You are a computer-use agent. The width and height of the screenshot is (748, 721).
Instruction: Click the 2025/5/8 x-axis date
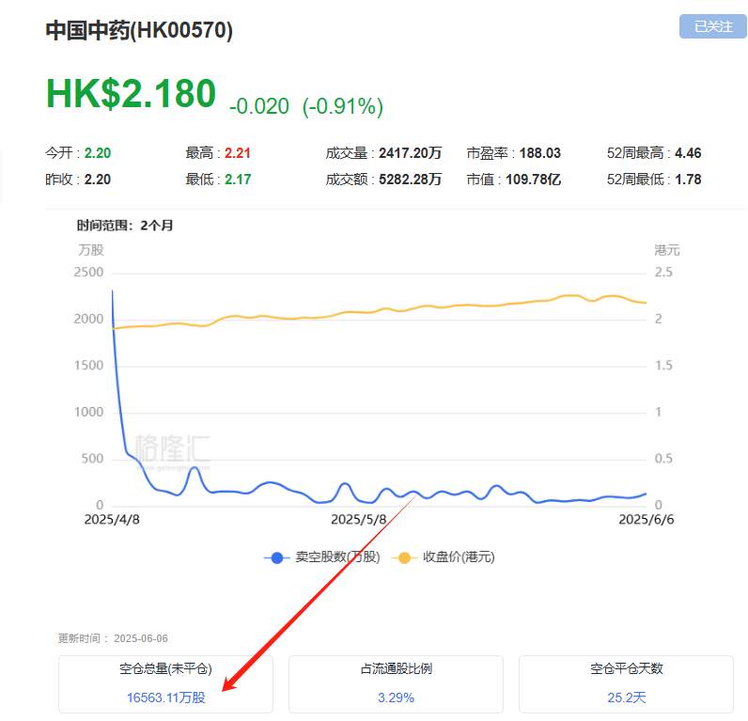point(358,519)
